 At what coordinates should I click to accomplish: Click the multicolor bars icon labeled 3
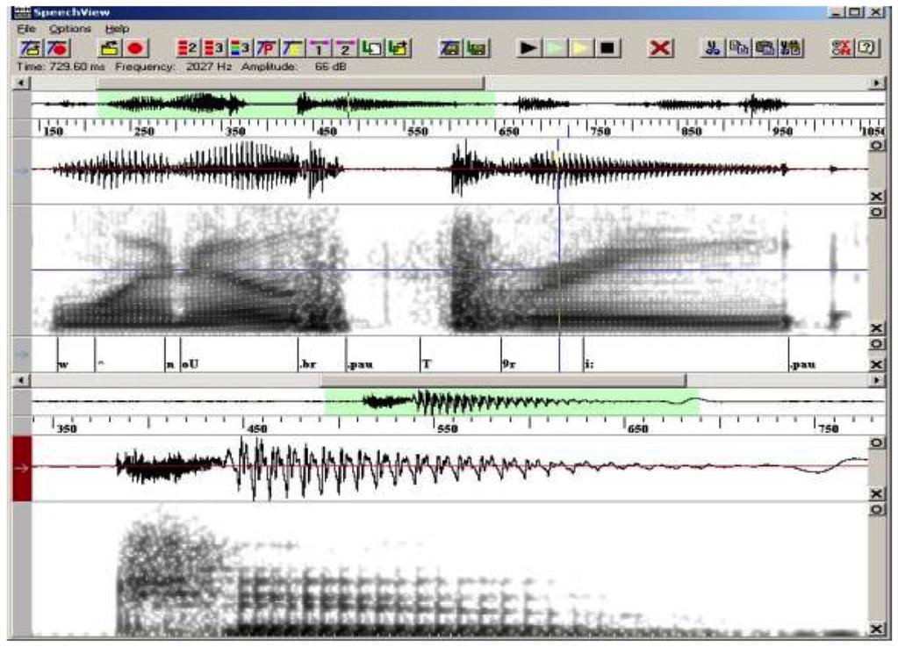(x=240, y=48)
